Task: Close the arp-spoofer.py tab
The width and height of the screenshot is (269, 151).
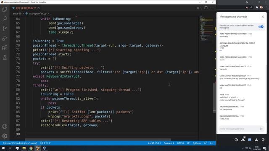Action: tap(39, 8)
